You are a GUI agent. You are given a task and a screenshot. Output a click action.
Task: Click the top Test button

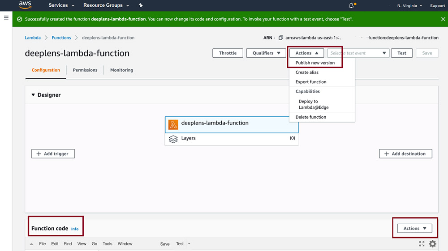point(402,53)
